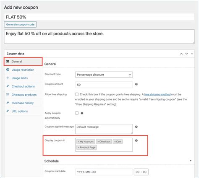Click Generate coupon code button
Screen dimensions: 199x178
[x=20, y=24]
